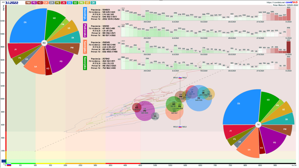Click the Slovenian flag on the x-axis origin

tap(9, 165)
